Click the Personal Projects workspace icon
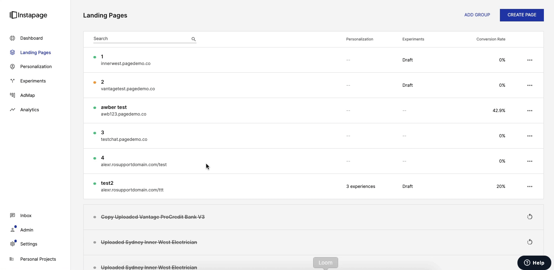The image size is (554, 270). click(12, 259)
